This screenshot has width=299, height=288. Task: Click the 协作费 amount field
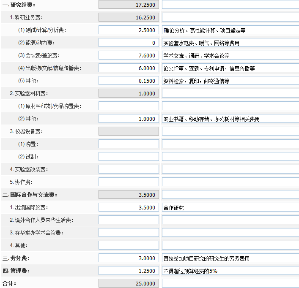(x=129, y=182)
